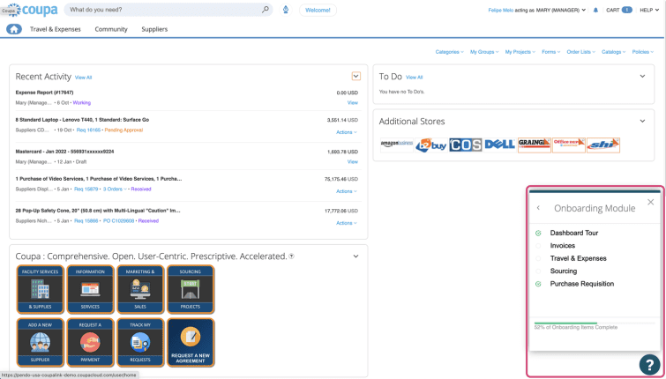Open PO C1029608 link
The width and height of the screenshot is (666, 379).
[118, 221]
